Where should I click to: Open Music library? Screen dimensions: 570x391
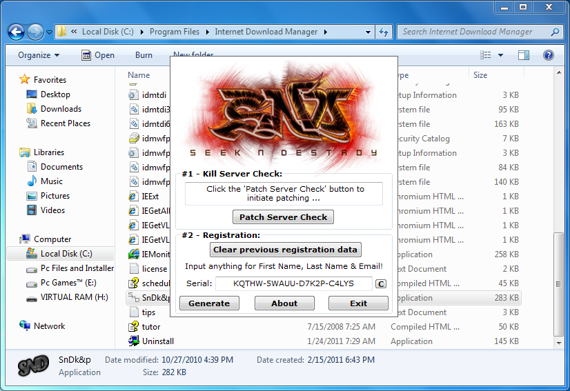(44, 181)
